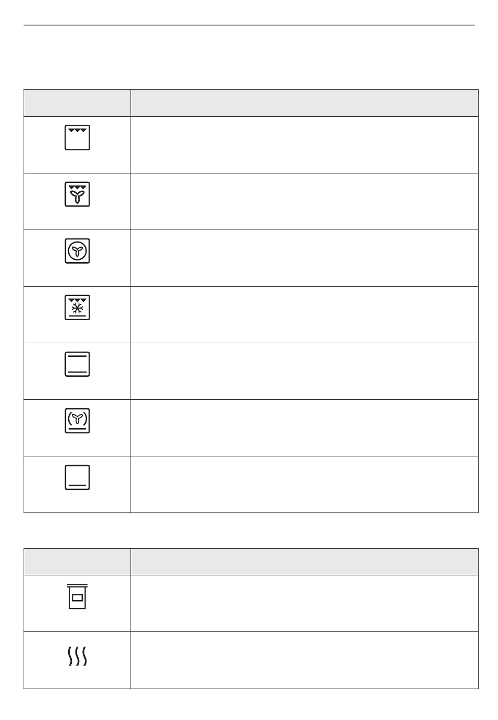Click the preserving jar icon

pyautogui.click(x=78, y=596)
